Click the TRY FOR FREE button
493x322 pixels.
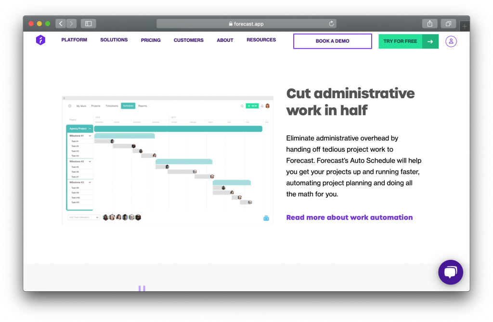pyautogui.click(x=408, y=41)
